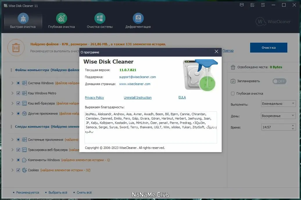Open the title bar menu list icon

(263, 5)
